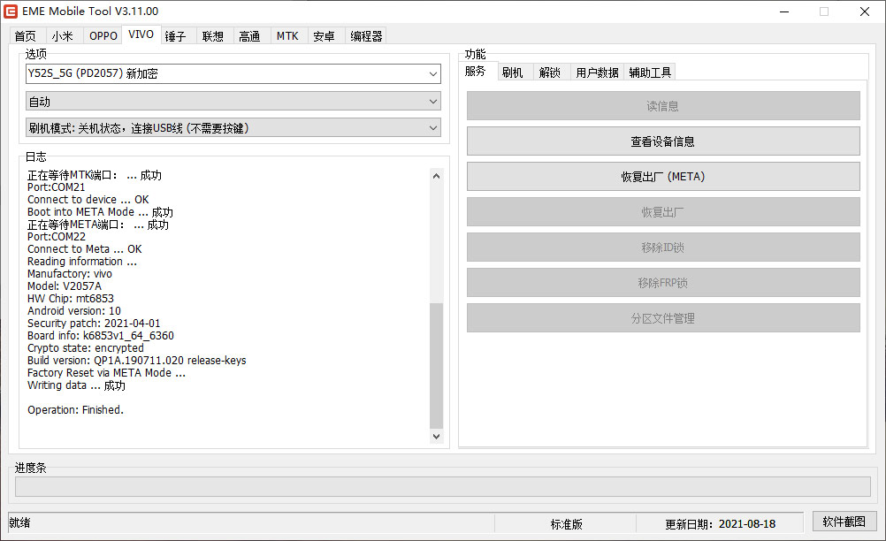Expand the 自动 dropdown

tap(233, 102)
